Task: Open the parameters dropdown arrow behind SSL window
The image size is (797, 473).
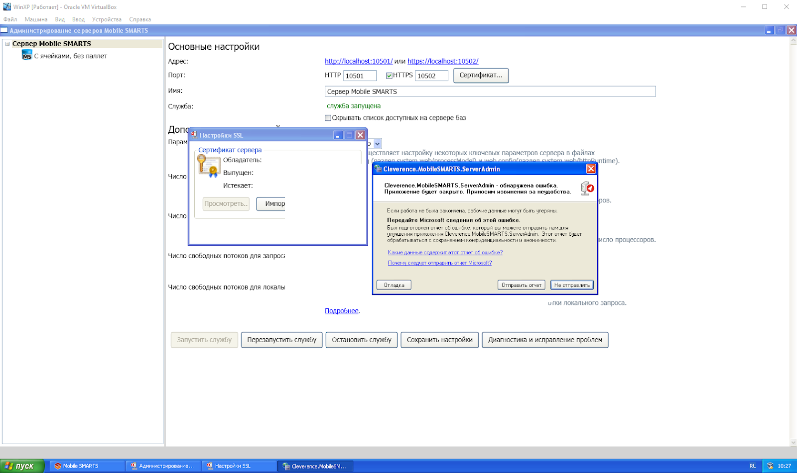Action: point(378,144)
